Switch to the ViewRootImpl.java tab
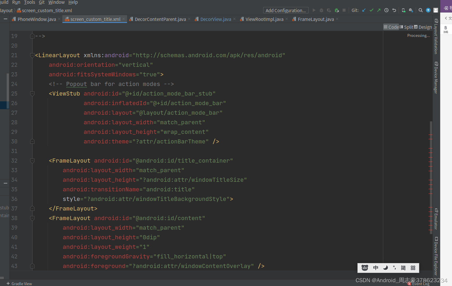This screenshot has width=452, height=286. point(264,19)
